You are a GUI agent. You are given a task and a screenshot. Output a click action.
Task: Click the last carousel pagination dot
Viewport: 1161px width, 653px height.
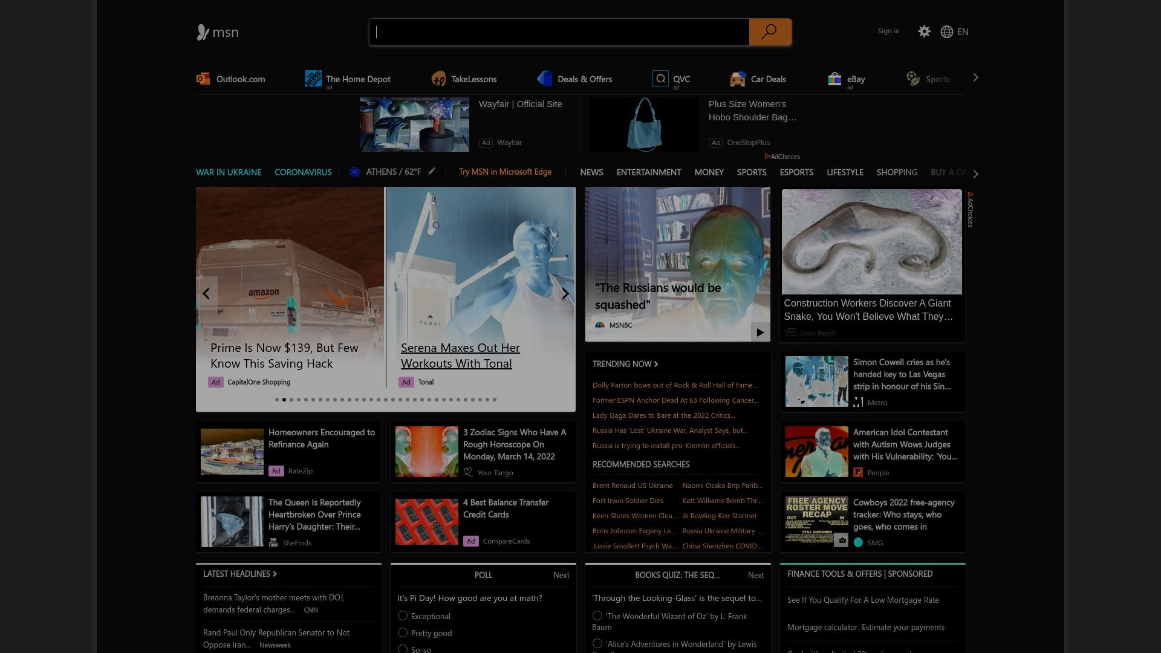495,400
